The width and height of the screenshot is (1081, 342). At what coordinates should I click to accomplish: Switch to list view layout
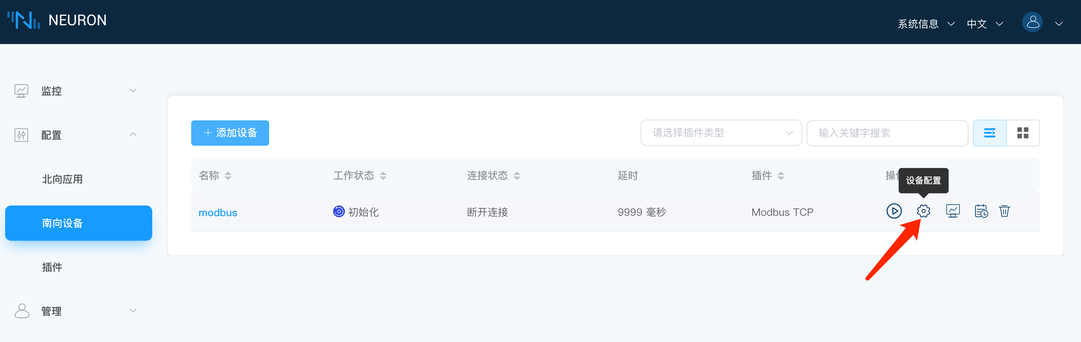pyautogui.click(x=989, y=133)
